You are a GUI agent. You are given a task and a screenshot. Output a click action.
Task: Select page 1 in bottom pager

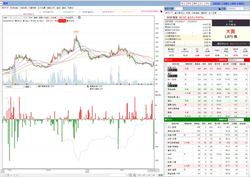pos(2,175)
